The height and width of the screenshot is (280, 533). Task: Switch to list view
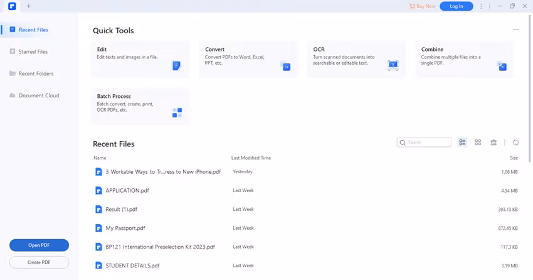[x=462, y=143]
